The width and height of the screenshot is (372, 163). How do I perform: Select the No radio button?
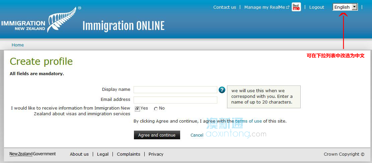click(156, 109)
